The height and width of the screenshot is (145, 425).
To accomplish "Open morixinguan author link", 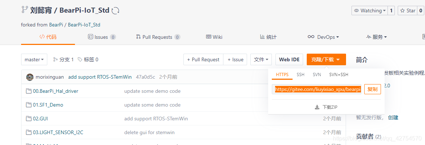I will 49,77.
